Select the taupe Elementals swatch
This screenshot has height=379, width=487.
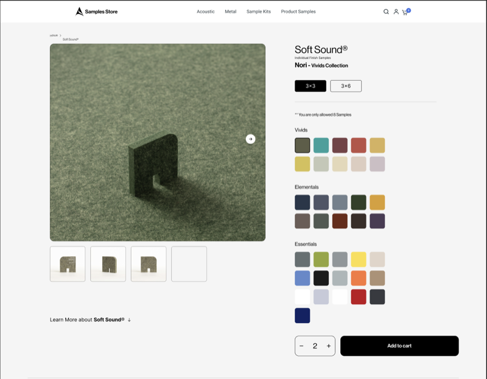coord(302,221)
